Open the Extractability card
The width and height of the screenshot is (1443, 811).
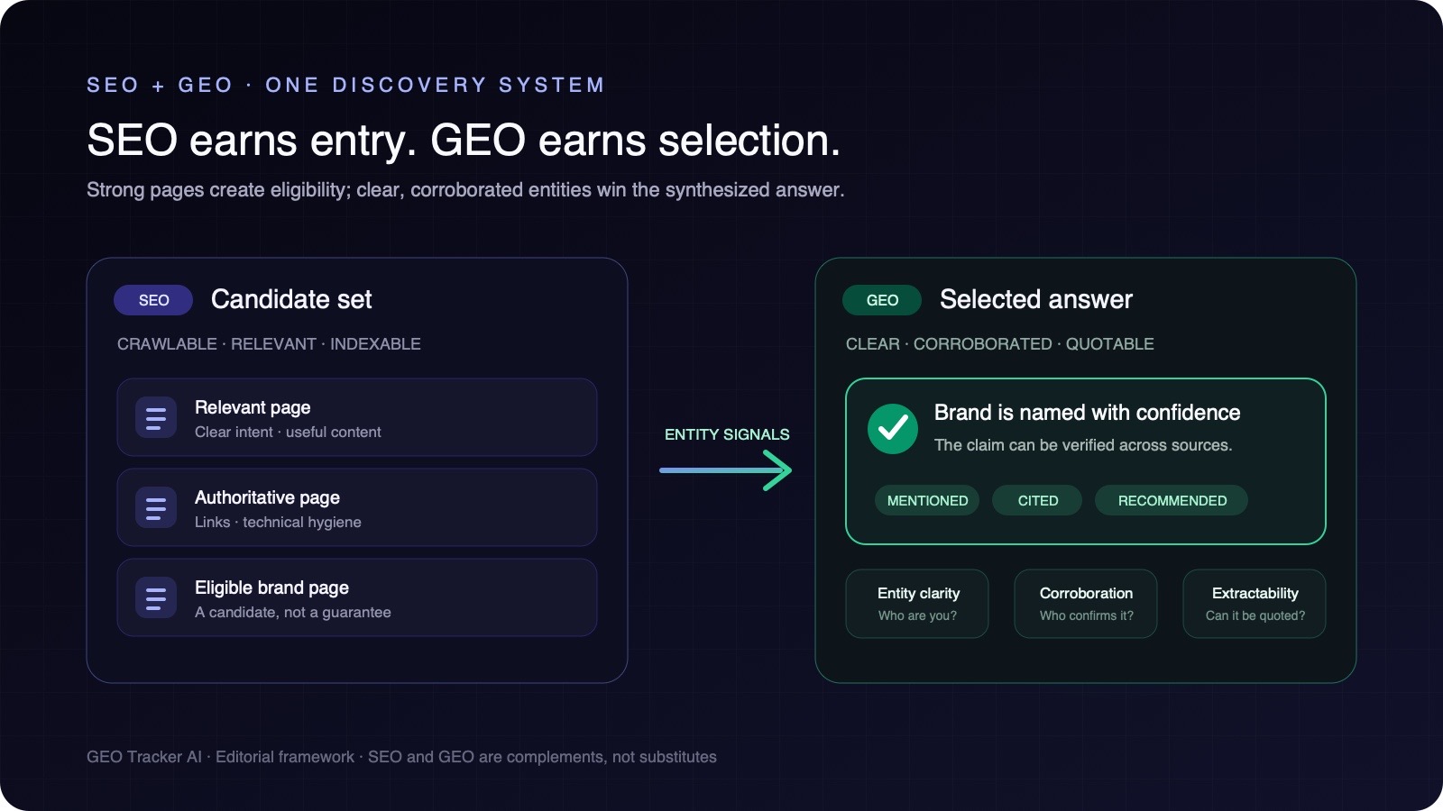[x=1255, y=604]
